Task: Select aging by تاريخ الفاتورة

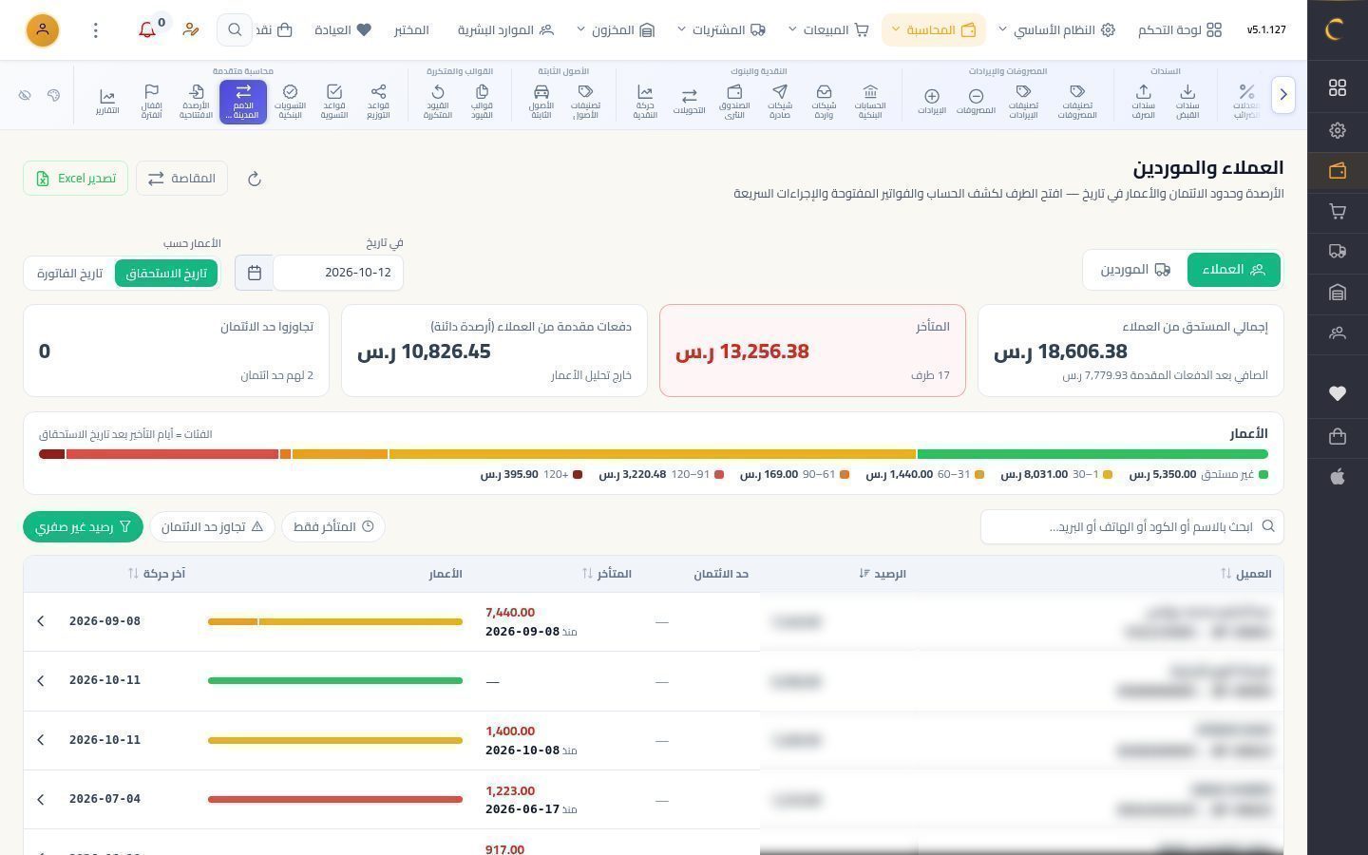Action: (70, 273)
